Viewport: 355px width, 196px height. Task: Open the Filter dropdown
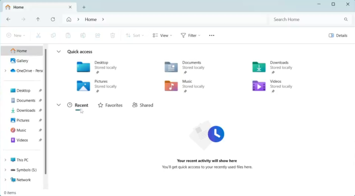[x=190, y=35]
